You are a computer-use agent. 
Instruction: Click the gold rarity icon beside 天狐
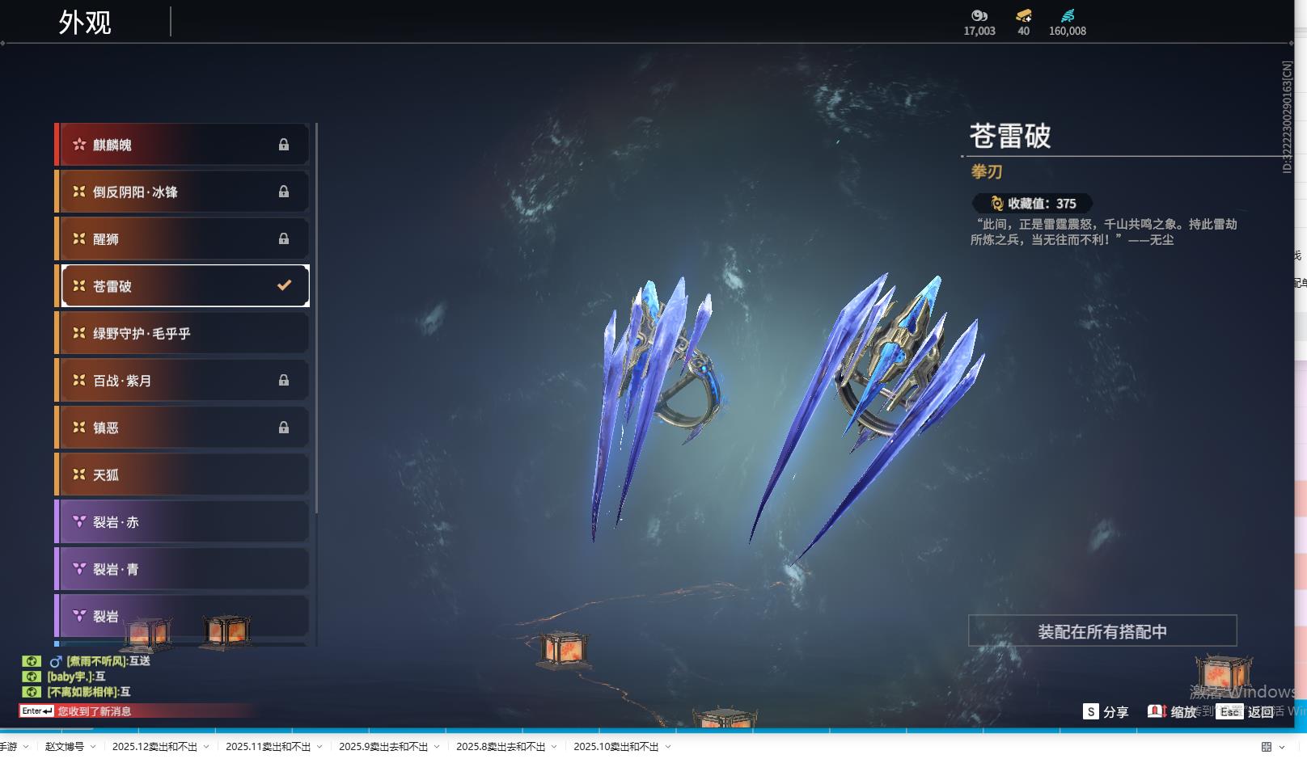79,474
